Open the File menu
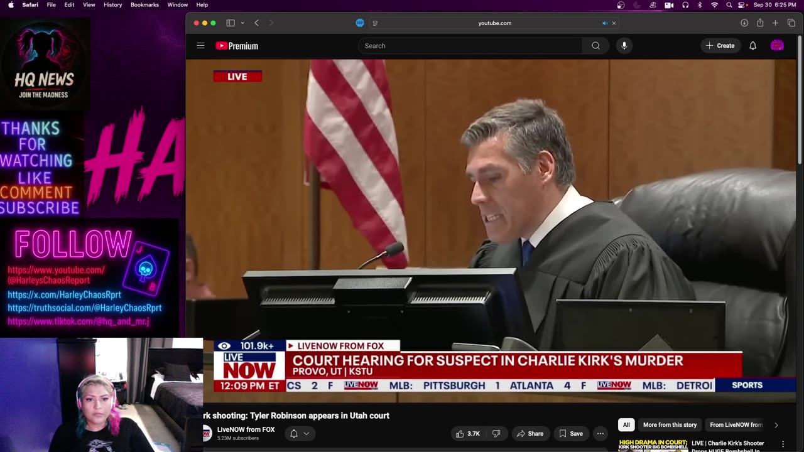Viewport: 804px width, 452px height. [52, 4]
